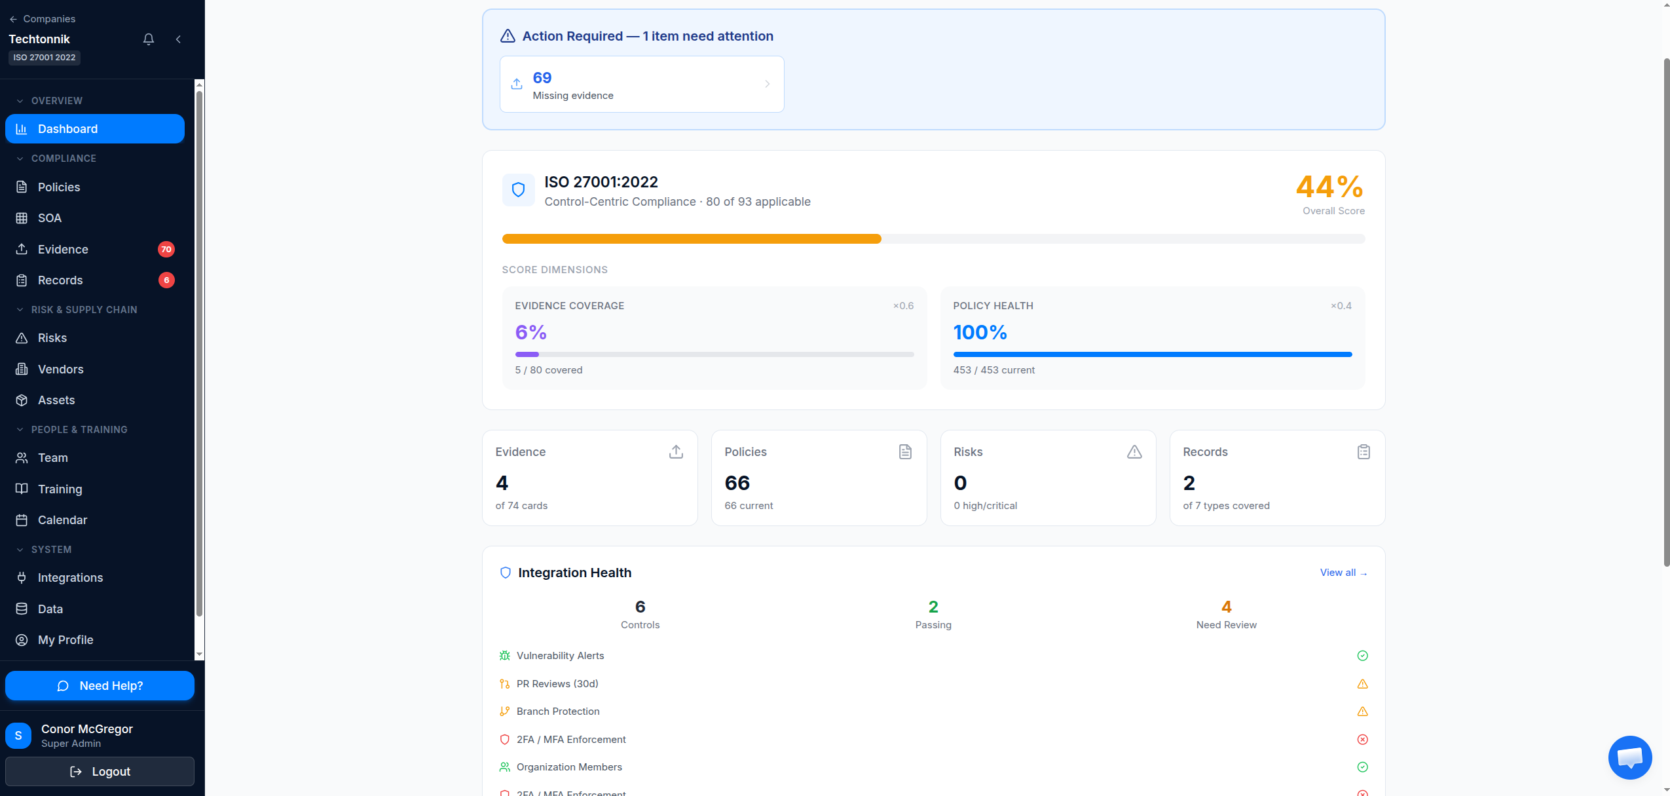Open the Evidence sidebar item

[95, 250]
